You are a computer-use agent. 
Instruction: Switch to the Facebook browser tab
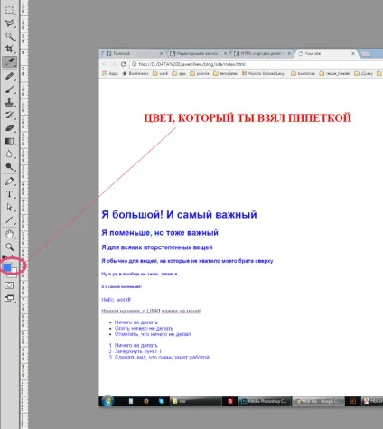134,53
